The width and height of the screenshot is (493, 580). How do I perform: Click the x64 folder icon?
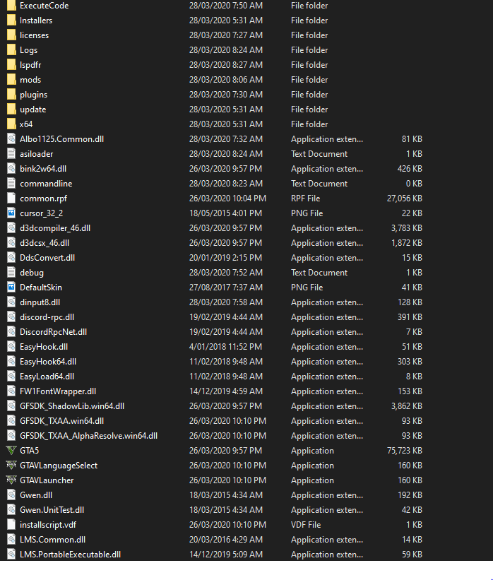point(11,124)
